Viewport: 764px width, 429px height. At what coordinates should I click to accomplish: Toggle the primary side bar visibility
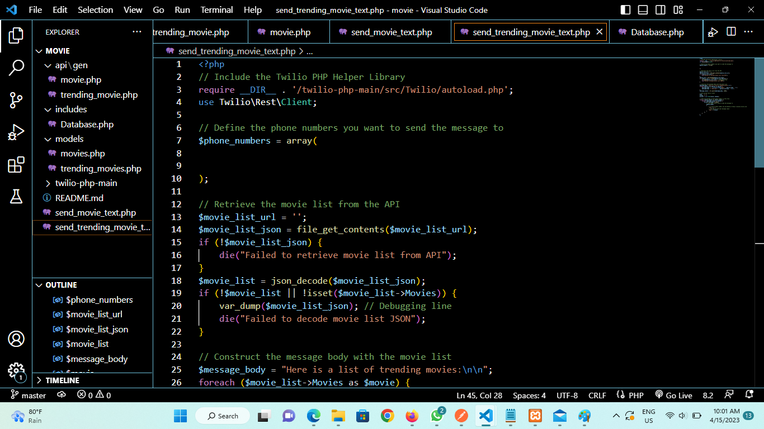click(x=625, y=9)
